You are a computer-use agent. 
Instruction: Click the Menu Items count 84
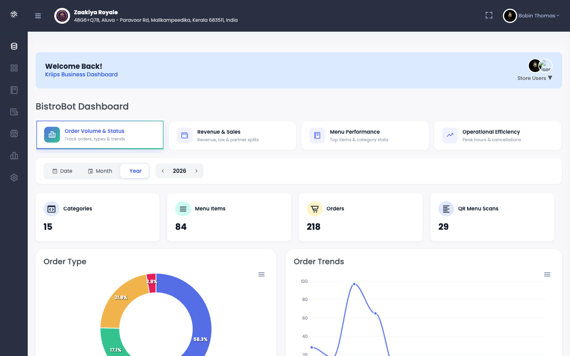(x=181, y=227)
